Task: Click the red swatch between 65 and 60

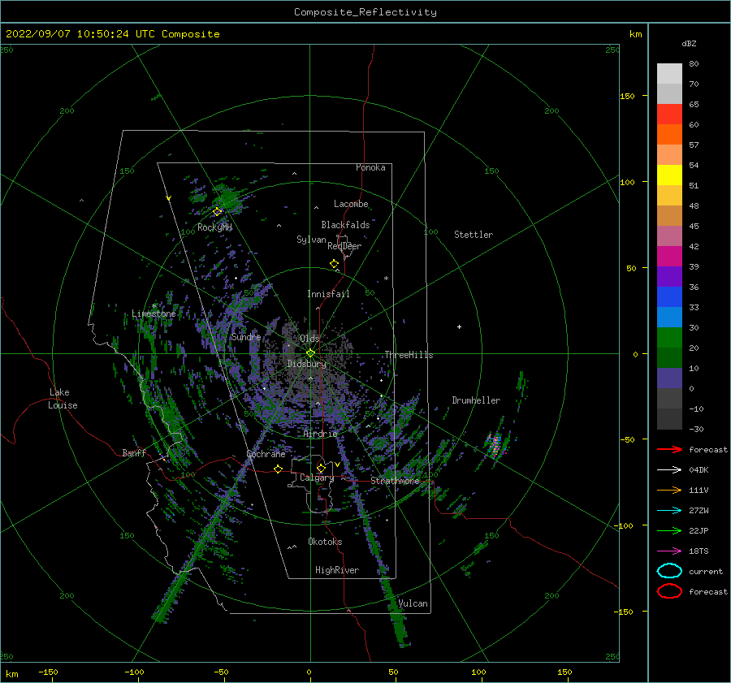Action: [x=669, y=115]
